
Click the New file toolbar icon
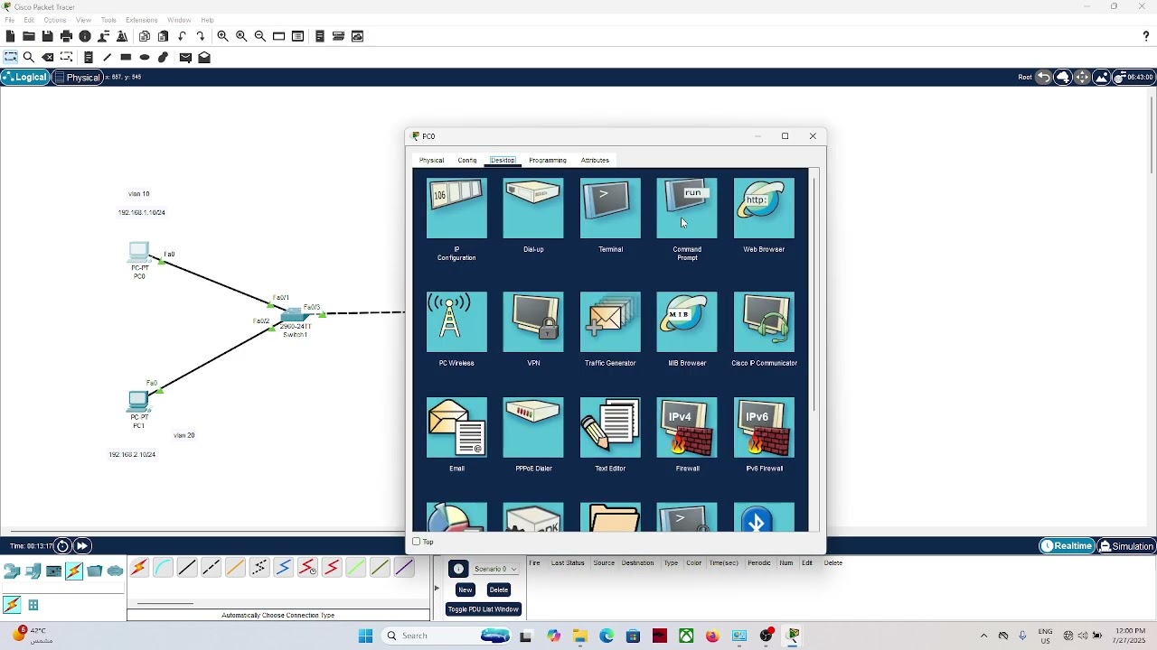10,36
